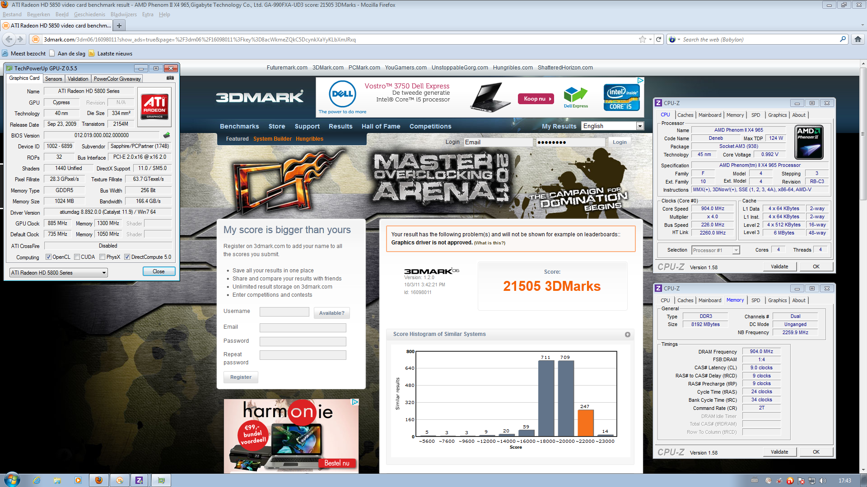Click the ATI Radeon logo in GPU-Z

tap(154, 106)
